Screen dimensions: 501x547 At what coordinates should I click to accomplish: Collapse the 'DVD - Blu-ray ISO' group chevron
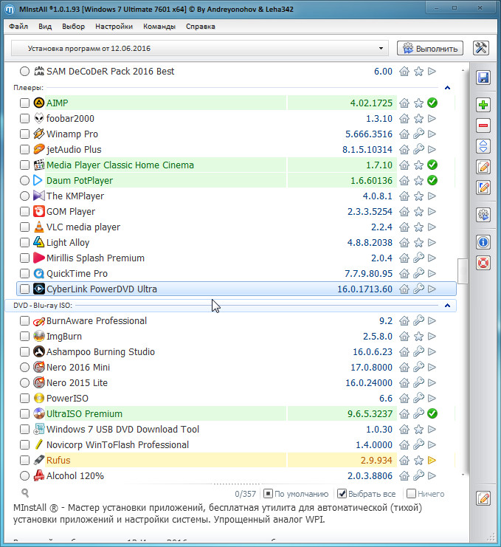447,306
